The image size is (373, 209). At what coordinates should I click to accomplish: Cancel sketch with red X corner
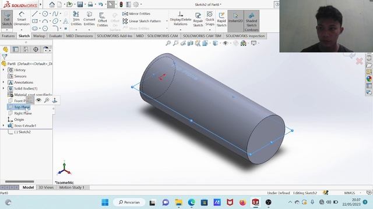[359, 62]
